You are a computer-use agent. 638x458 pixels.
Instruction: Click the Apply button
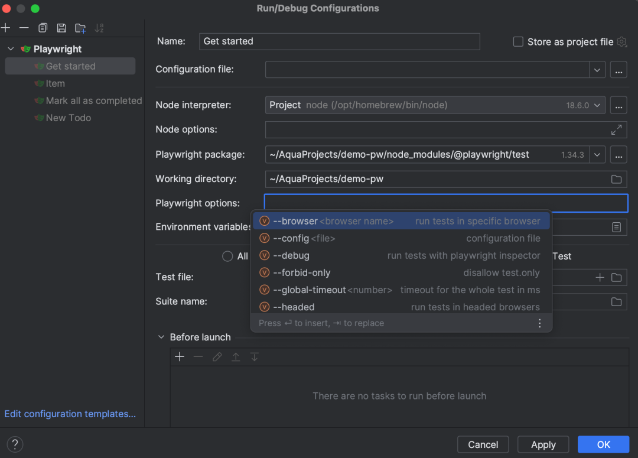click(543, 444)
